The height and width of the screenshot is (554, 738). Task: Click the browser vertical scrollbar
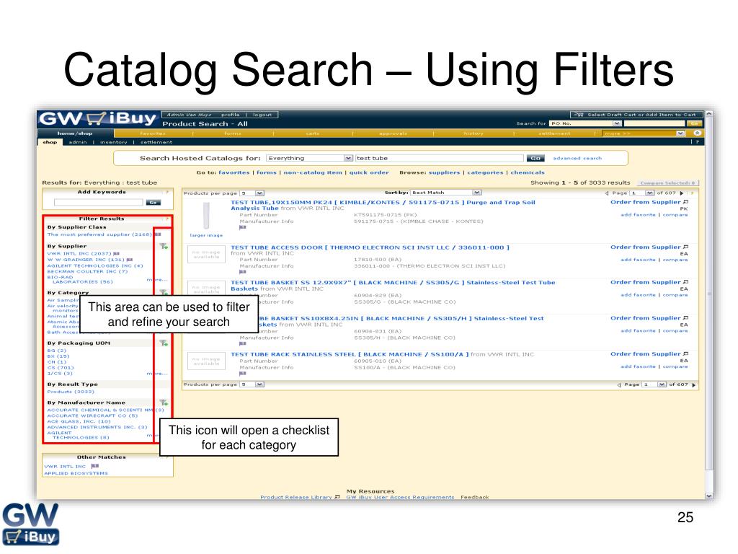tap(709, 305)
